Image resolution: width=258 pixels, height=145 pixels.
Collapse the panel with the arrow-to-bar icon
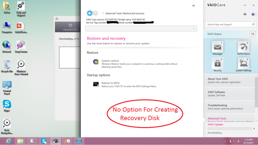(x=193, y=6)
